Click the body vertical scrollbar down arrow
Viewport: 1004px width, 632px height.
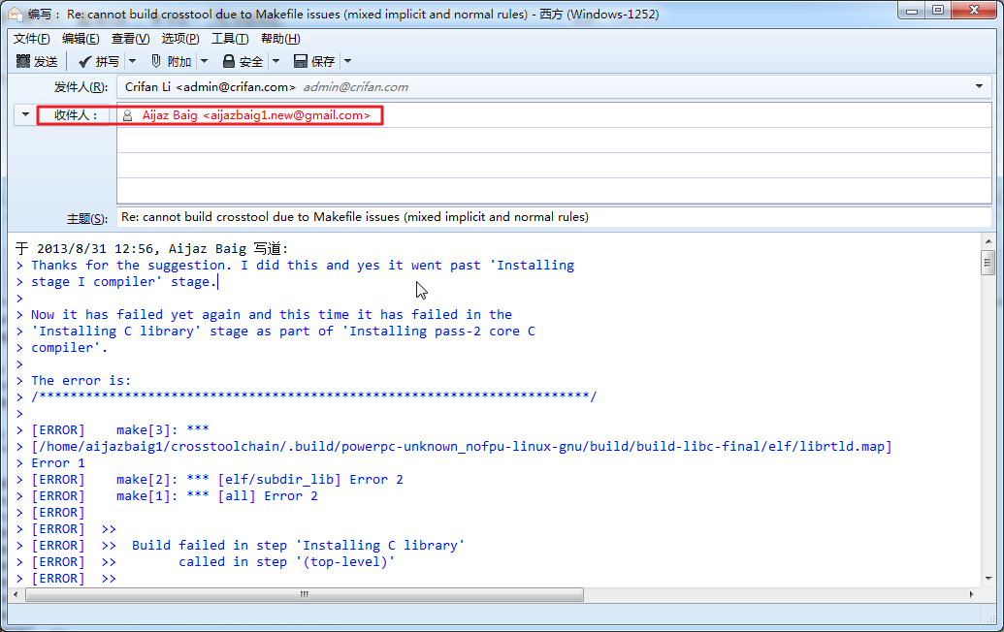coord(988,579)
